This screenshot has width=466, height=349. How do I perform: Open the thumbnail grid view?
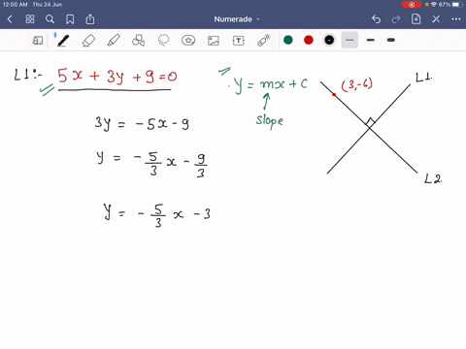30,19
